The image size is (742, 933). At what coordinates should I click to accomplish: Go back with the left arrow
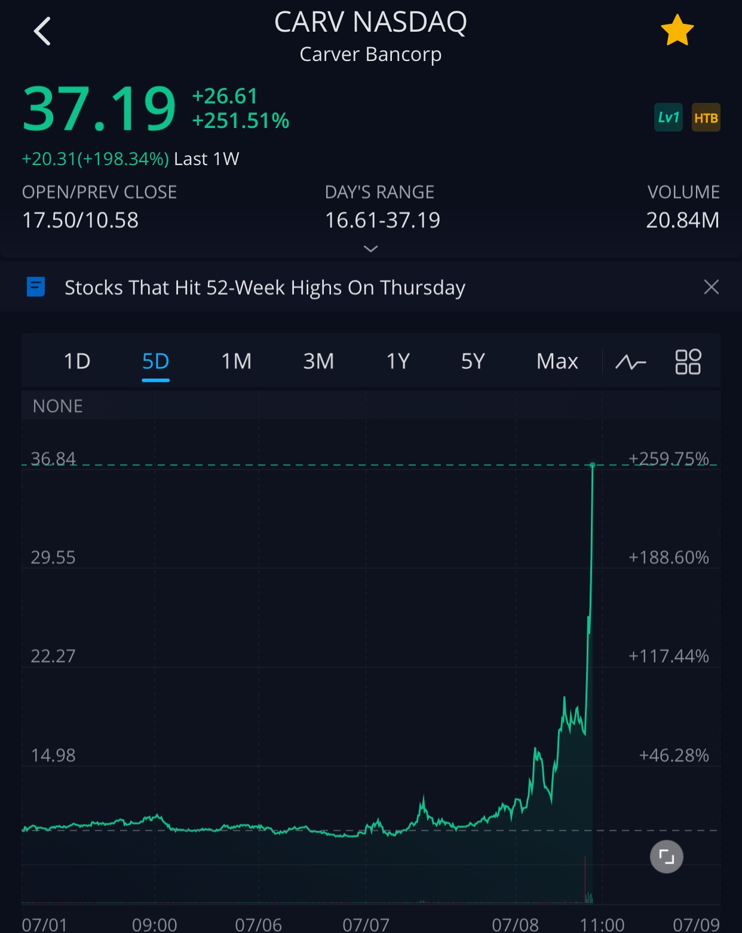(x=42, y=31)
